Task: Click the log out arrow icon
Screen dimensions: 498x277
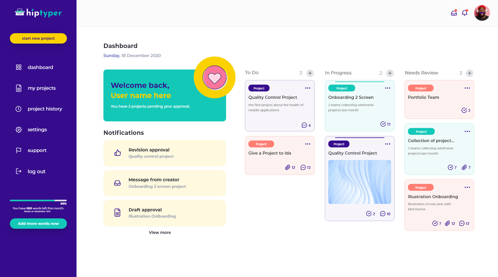Action: coord(19,171)
